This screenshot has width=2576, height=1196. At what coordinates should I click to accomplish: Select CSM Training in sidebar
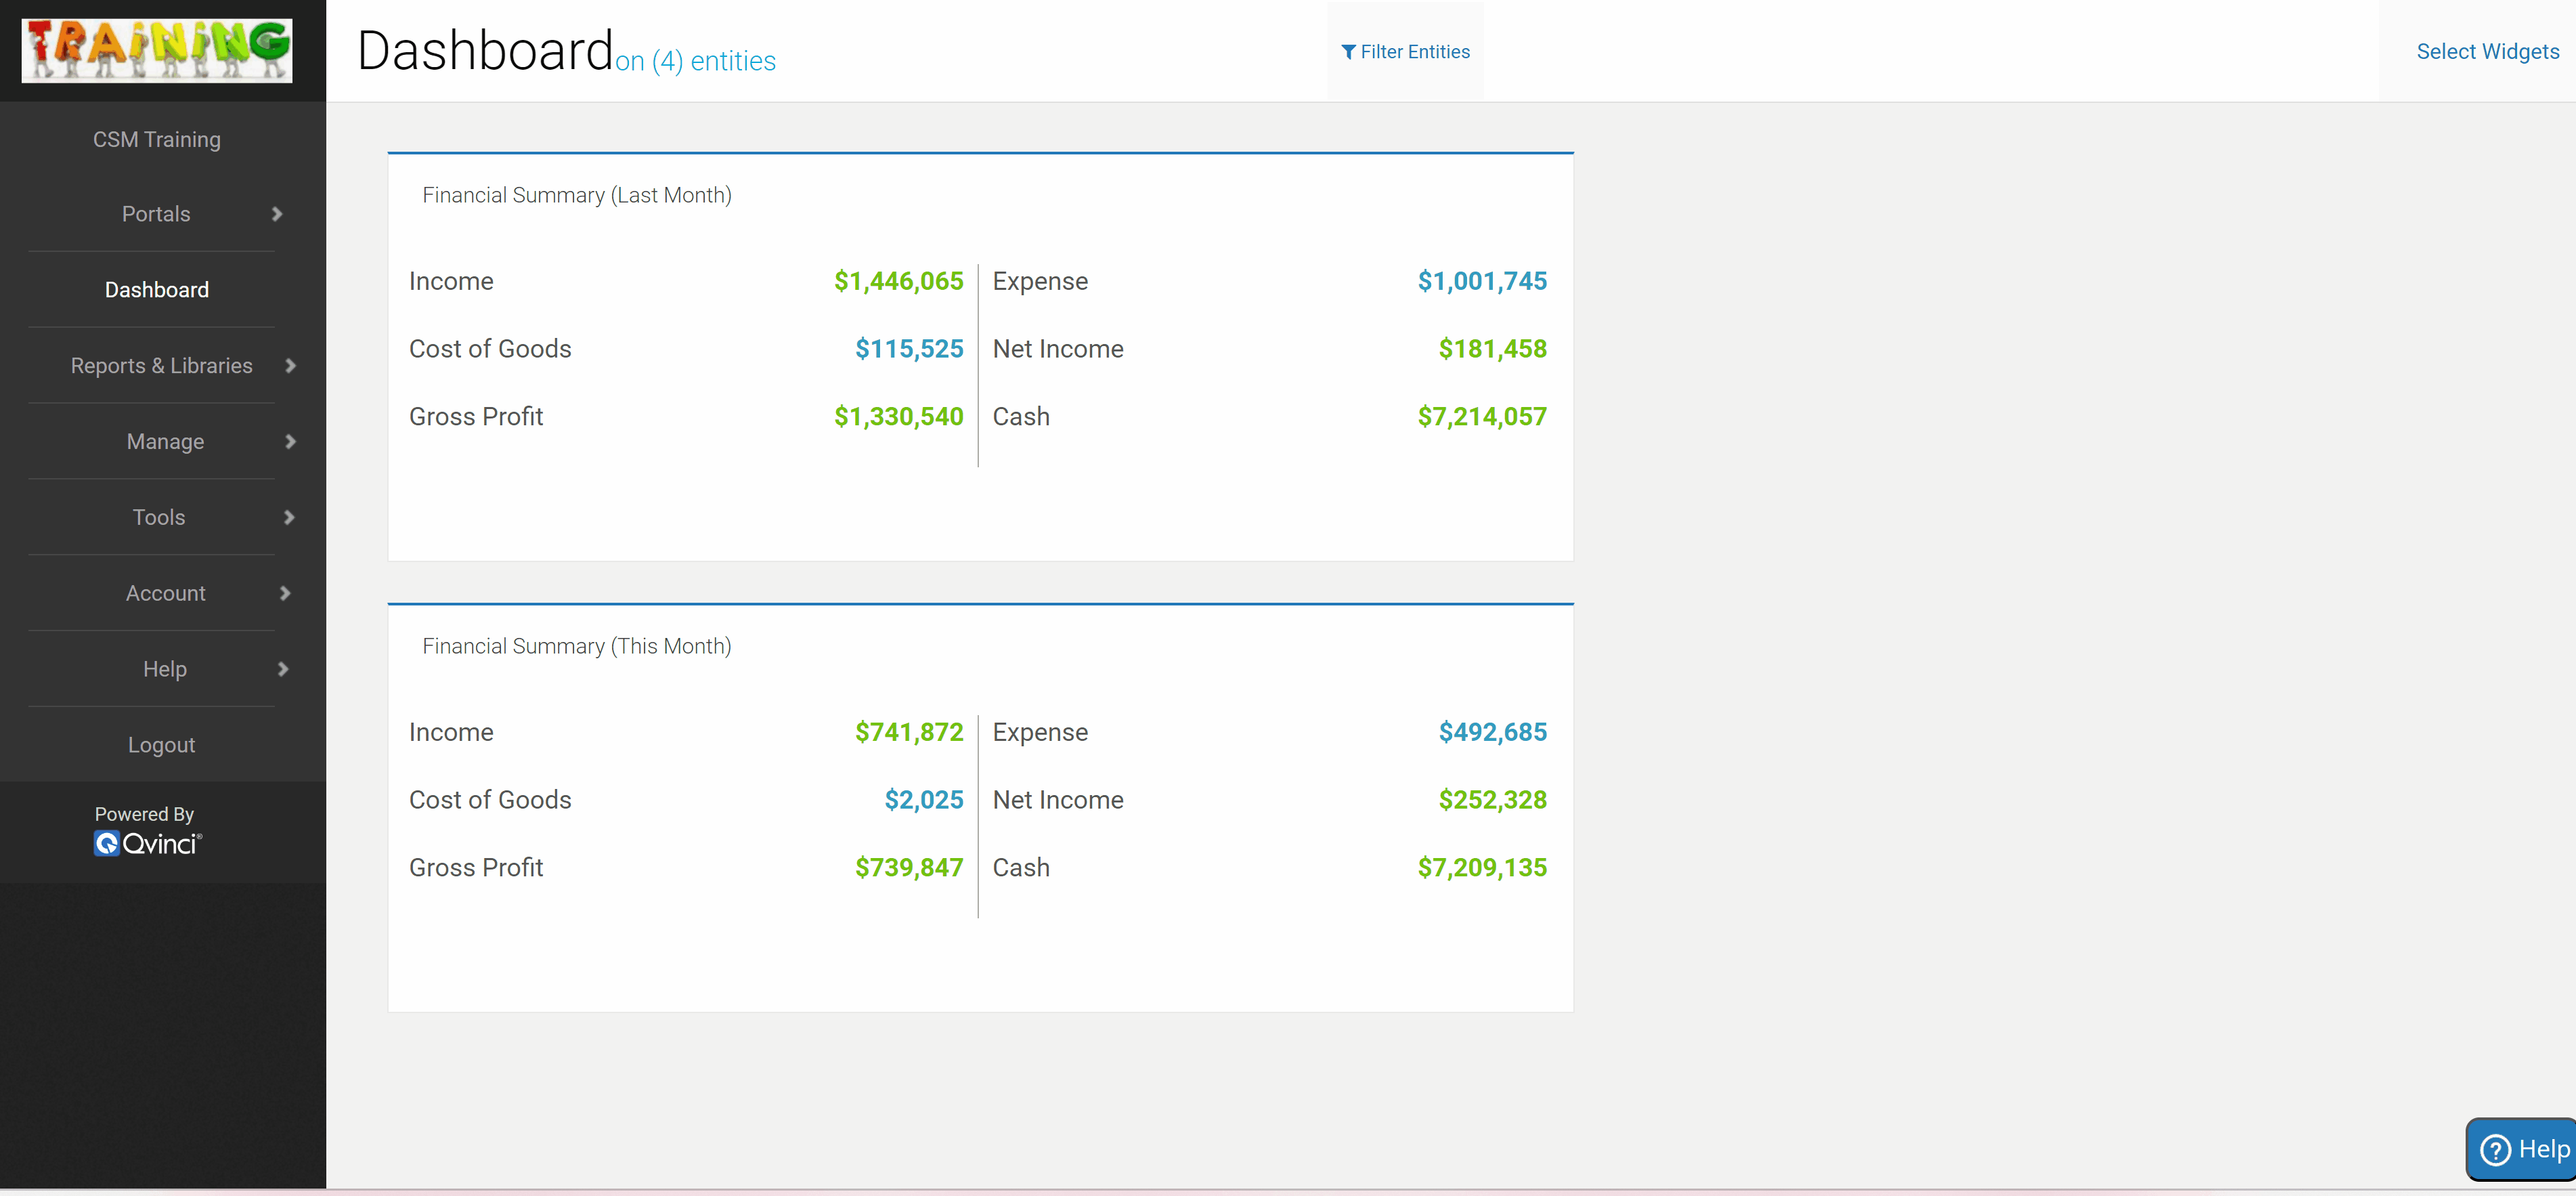[x=157, y=140]
